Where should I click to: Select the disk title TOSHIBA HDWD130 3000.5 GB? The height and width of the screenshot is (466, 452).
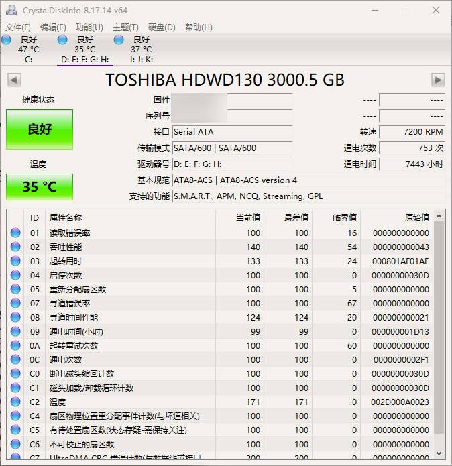tap(225, 80)
